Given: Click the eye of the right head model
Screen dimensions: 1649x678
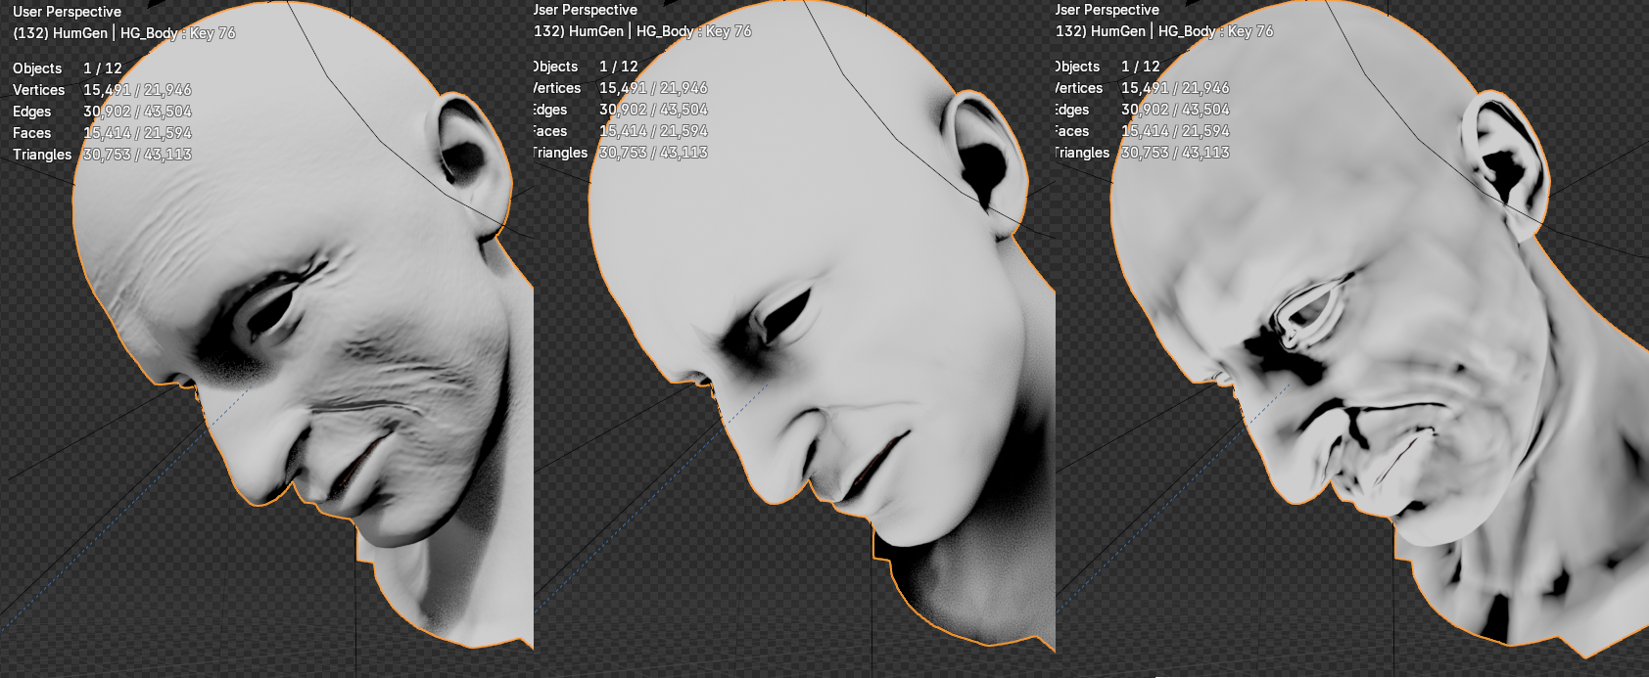Looking at the screenshot, I should click(1307, 313).
